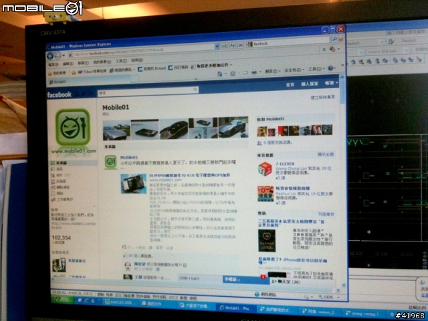The width and height of the screenshot is (428, 321).
Task: Click the IE RSS feeds icon
Action: pos(233,74)
